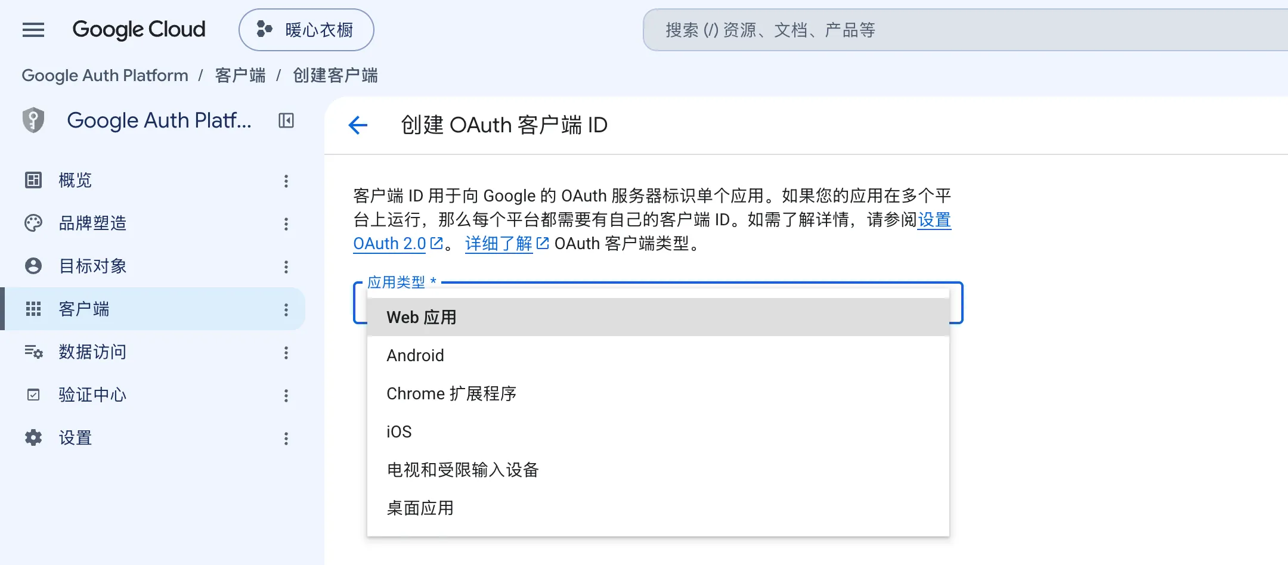This screenshot has height=565, width=1288.
Task: Open more options for 验证中心
Action: 286,395
